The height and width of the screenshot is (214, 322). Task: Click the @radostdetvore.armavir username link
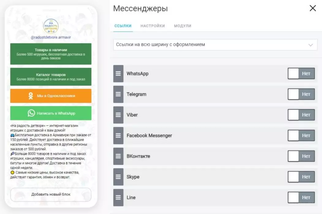pyautogui.click(x=51, y=37)
